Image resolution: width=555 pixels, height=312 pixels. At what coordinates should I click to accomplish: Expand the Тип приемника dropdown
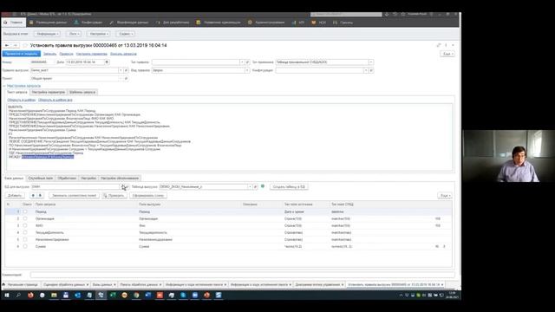[370, 62]
